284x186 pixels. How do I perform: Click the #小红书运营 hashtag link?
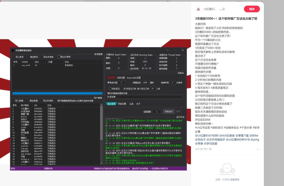(203, 127)
